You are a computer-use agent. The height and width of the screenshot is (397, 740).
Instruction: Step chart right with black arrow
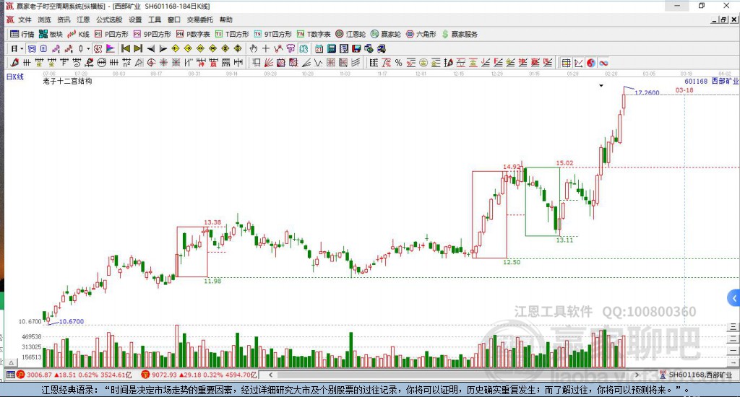point(163,48)
